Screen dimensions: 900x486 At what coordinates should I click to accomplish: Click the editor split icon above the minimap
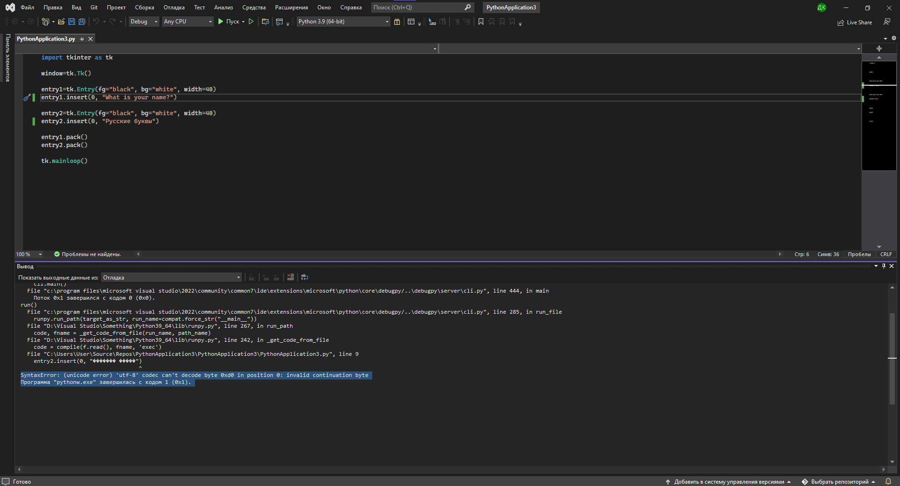pyautogui.click(x=879, y=48)
